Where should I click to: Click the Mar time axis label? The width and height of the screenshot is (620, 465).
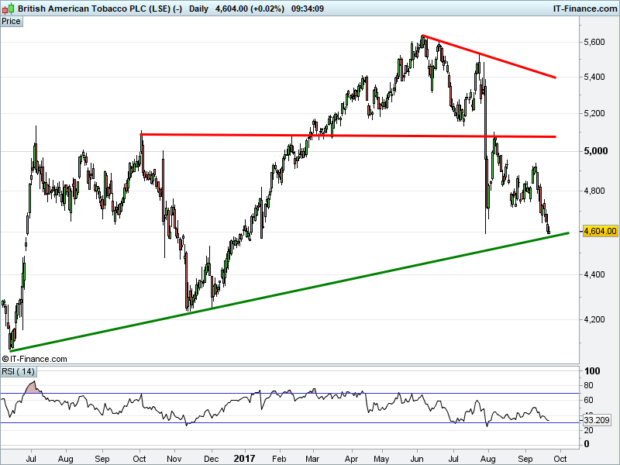pos(312,459)
